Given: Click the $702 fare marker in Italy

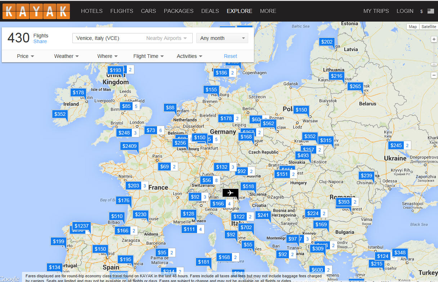Looking at the screenshot, I should click(x=246, y=227).
